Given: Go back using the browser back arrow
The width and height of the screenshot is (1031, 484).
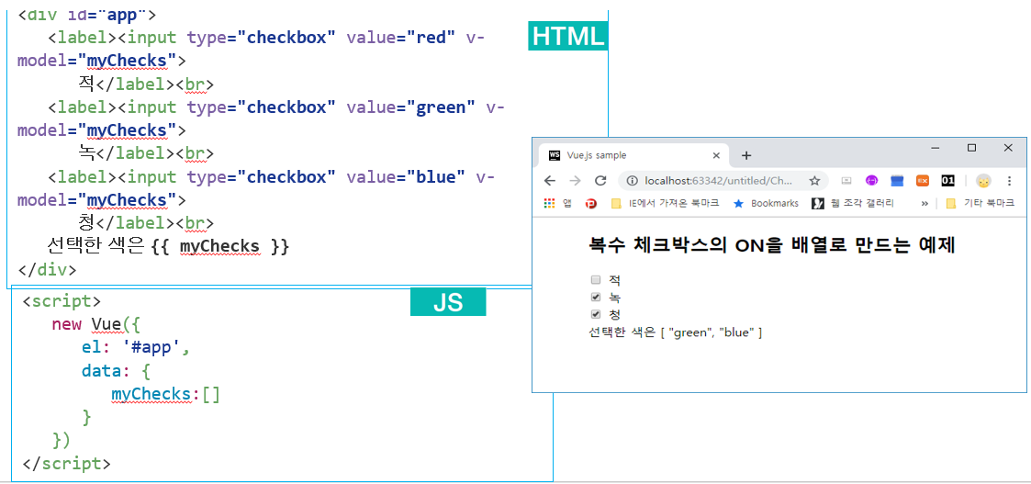Looking at the screenshot, I should point(550,181).
